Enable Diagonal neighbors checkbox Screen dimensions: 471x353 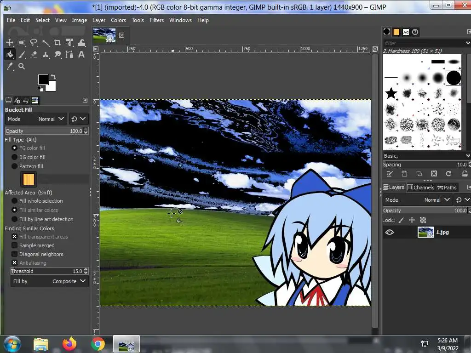pos(14,254)
